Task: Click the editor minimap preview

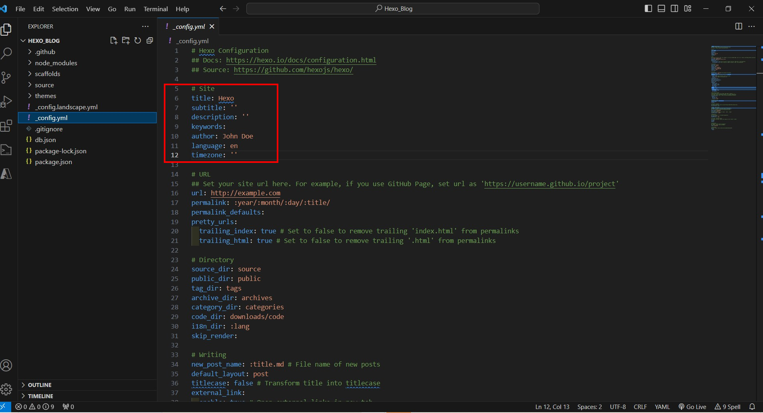Action: (733, 88)
